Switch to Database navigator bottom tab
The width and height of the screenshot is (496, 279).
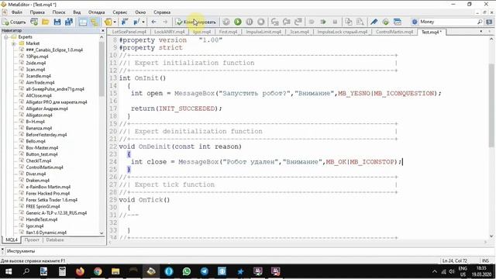(x=55, y=239)
